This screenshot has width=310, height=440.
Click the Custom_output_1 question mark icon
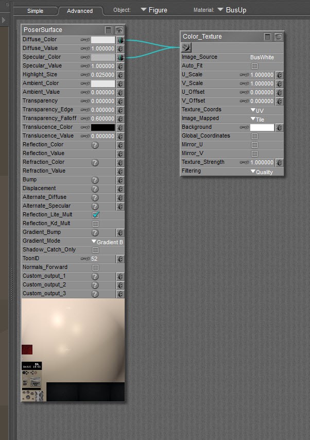[95, 276]
